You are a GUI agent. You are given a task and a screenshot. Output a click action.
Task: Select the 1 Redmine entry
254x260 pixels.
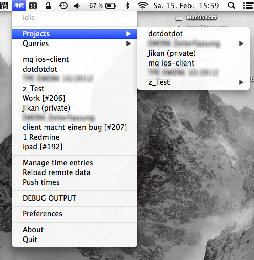click(x=74, y=137)
